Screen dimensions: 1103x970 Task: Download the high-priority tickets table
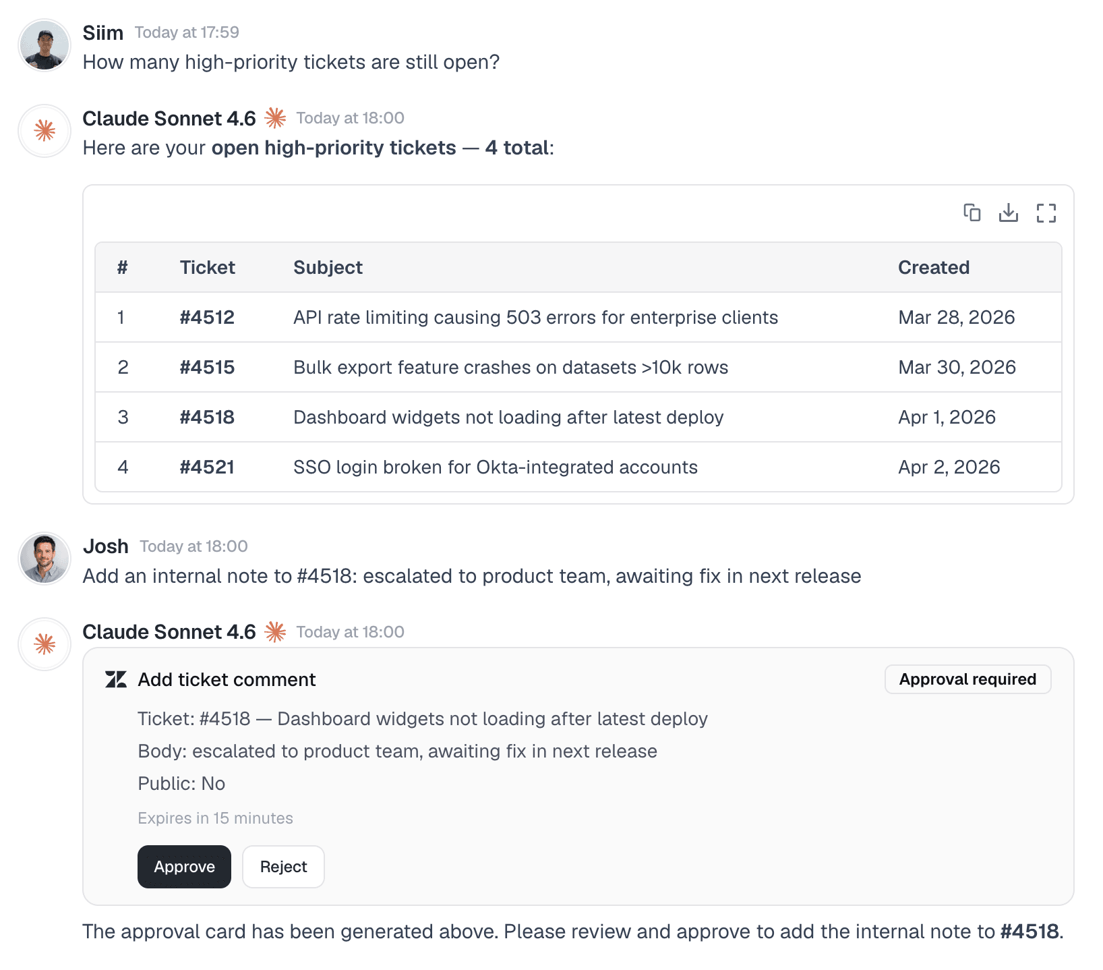1009,213
